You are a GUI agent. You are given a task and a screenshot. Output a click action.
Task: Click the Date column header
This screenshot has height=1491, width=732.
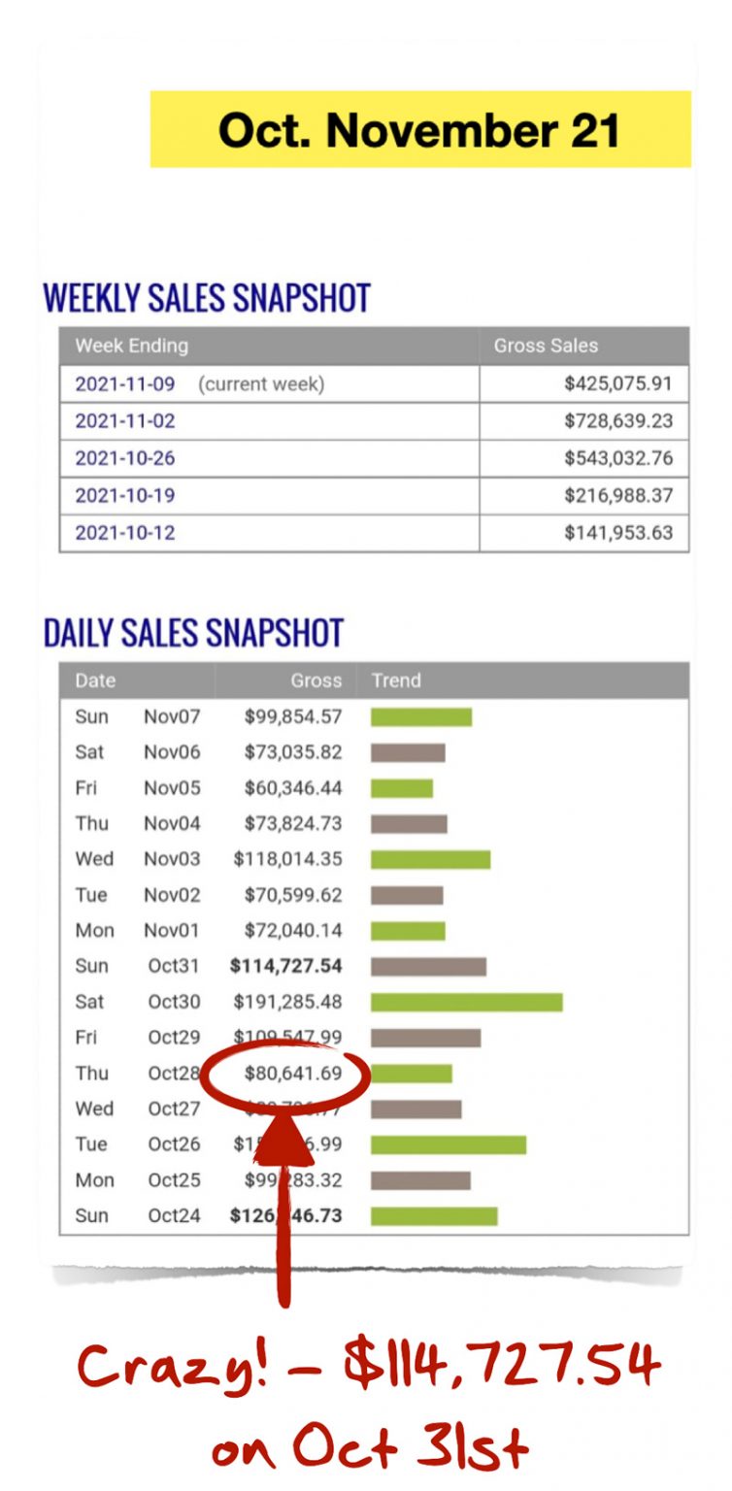(x=95, y=680)
